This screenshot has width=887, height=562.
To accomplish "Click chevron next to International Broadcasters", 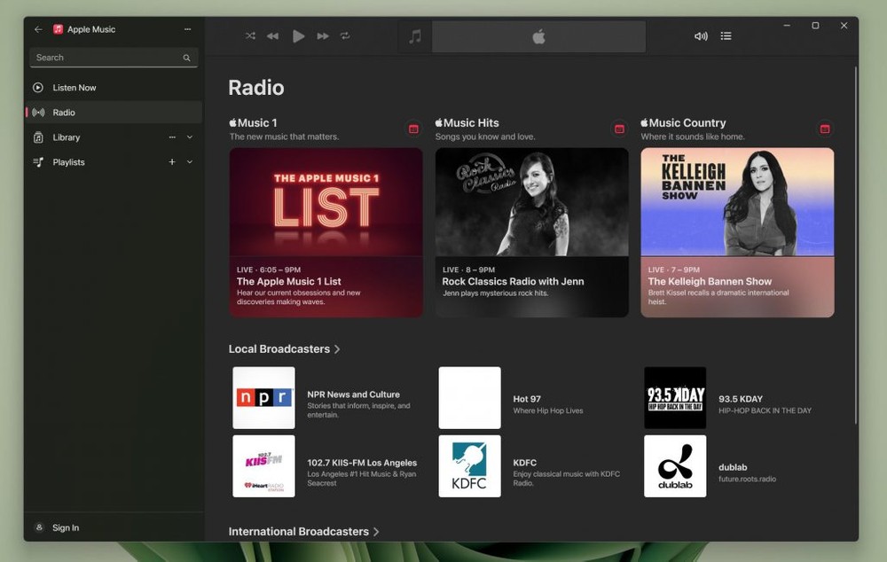I will tap(376, 532).
